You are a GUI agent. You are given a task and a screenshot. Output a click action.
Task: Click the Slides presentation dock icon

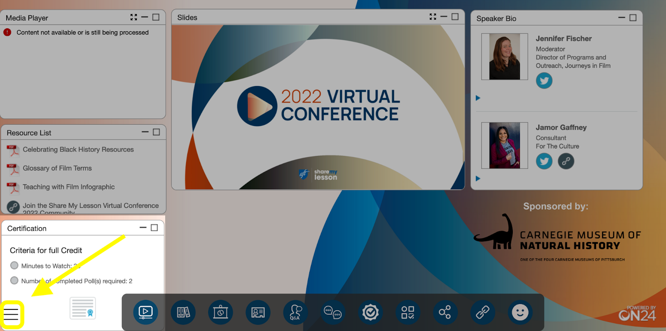click(221, 312)
